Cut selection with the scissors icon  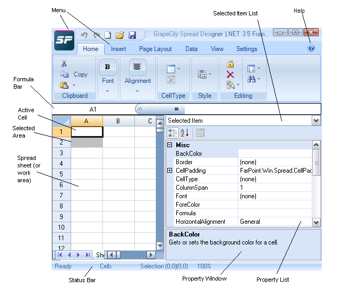(64, 63)
